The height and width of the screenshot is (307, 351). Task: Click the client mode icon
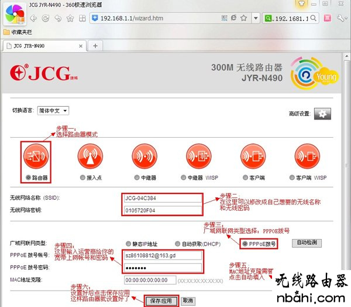tap(253, 156)
